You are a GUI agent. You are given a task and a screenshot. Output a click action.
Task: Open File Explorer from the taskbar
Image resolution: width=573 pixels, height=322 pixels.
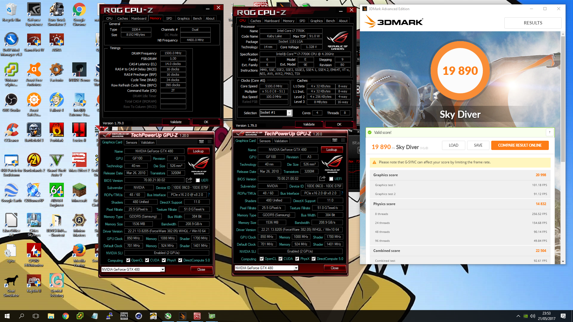click(x=51, y=316)
